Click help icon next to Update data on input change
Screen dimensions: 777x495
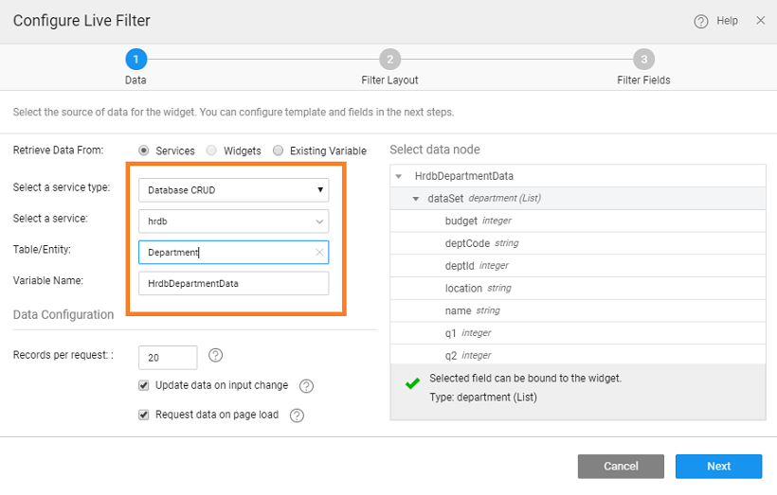point(306,386)
